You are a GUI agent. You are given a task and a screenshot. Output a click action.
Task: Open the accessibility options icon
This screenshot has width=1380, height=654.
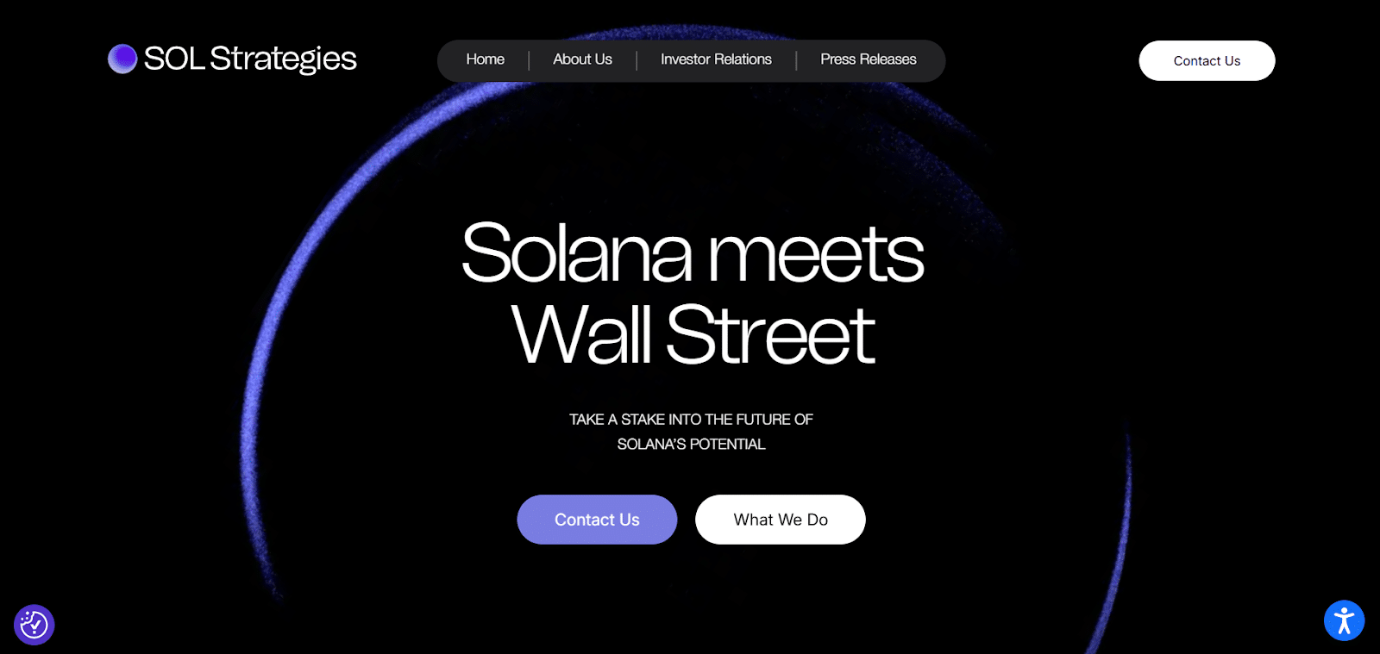pyautogui.click(x=1344, y=620)
